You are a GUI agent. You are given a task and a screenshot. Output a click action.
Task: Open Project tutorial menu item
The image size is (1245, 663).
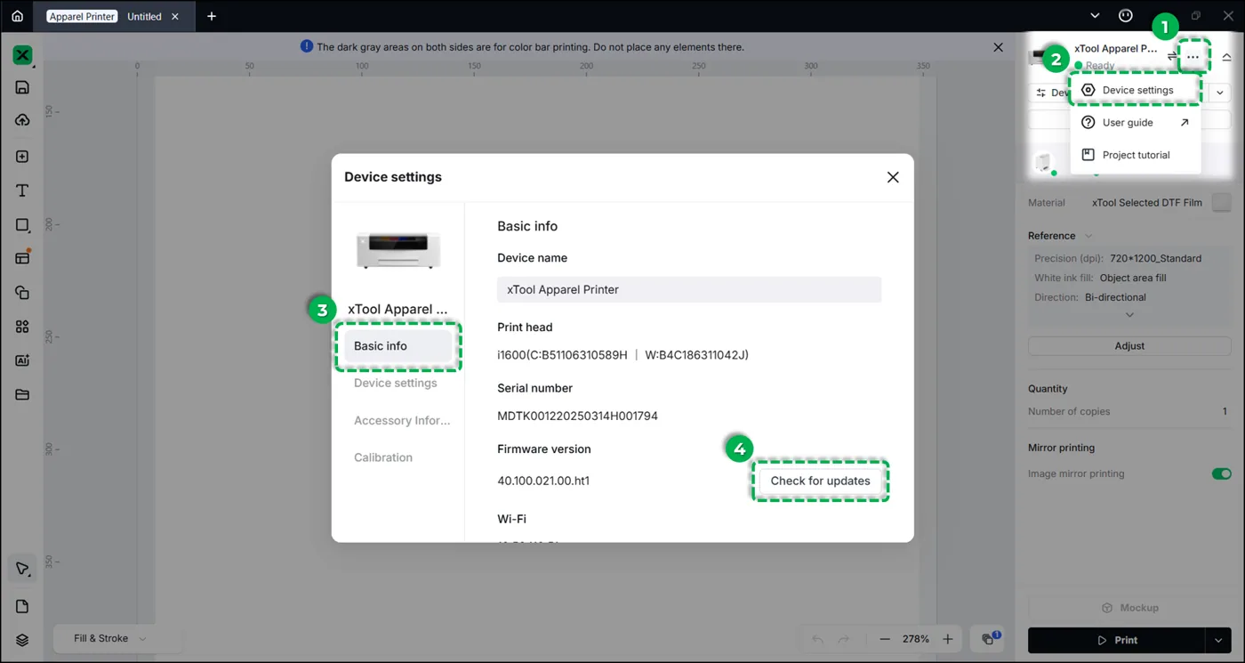point(1136,155)
